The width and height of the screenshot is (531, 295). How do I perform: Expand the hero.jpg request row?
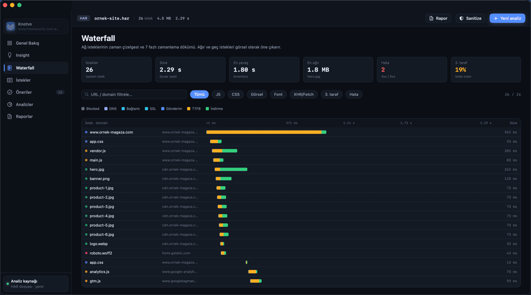(301, 169)
